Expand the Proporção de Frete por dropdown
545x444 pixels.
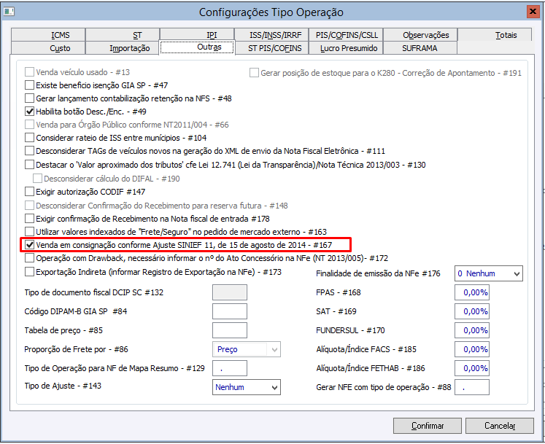pyautogui.click(x=246, y=349)
